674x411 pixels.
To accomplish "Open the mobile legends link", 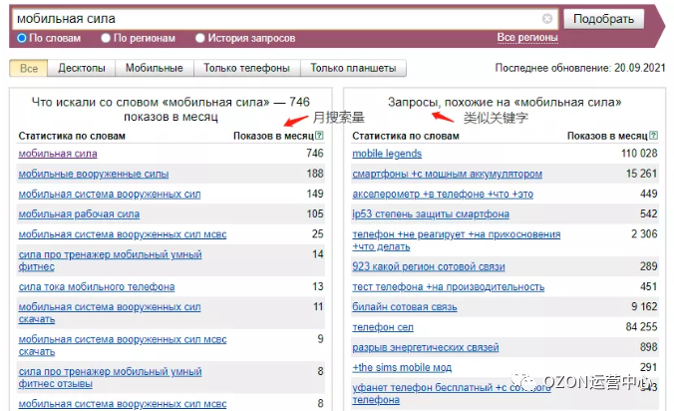I will coord(387,154).
